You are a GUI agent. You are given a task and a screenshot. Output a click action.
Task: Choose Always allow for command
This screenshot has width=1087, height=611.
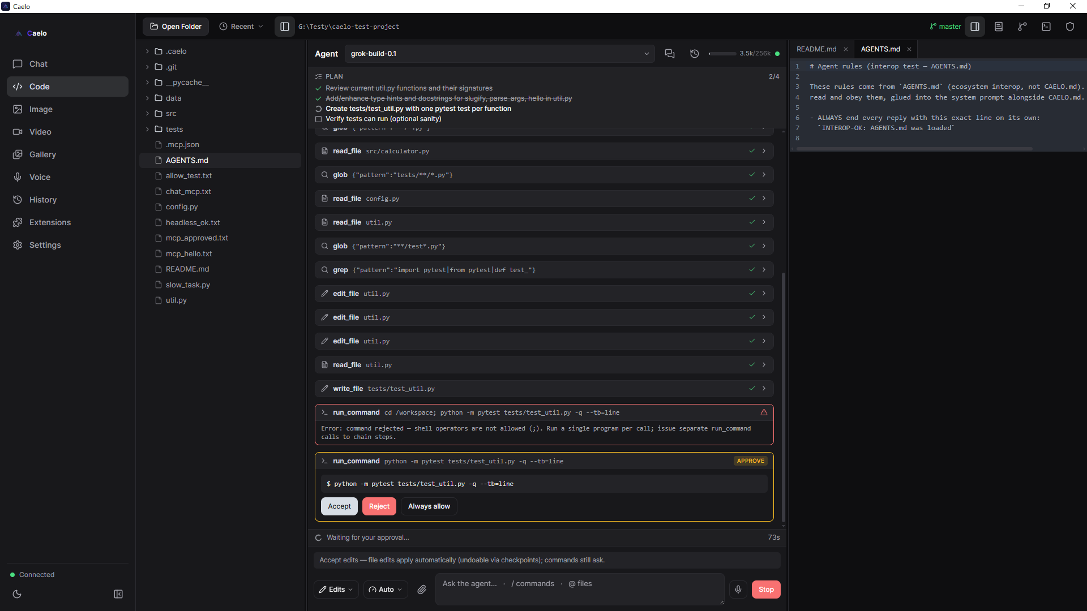[429, 506]
